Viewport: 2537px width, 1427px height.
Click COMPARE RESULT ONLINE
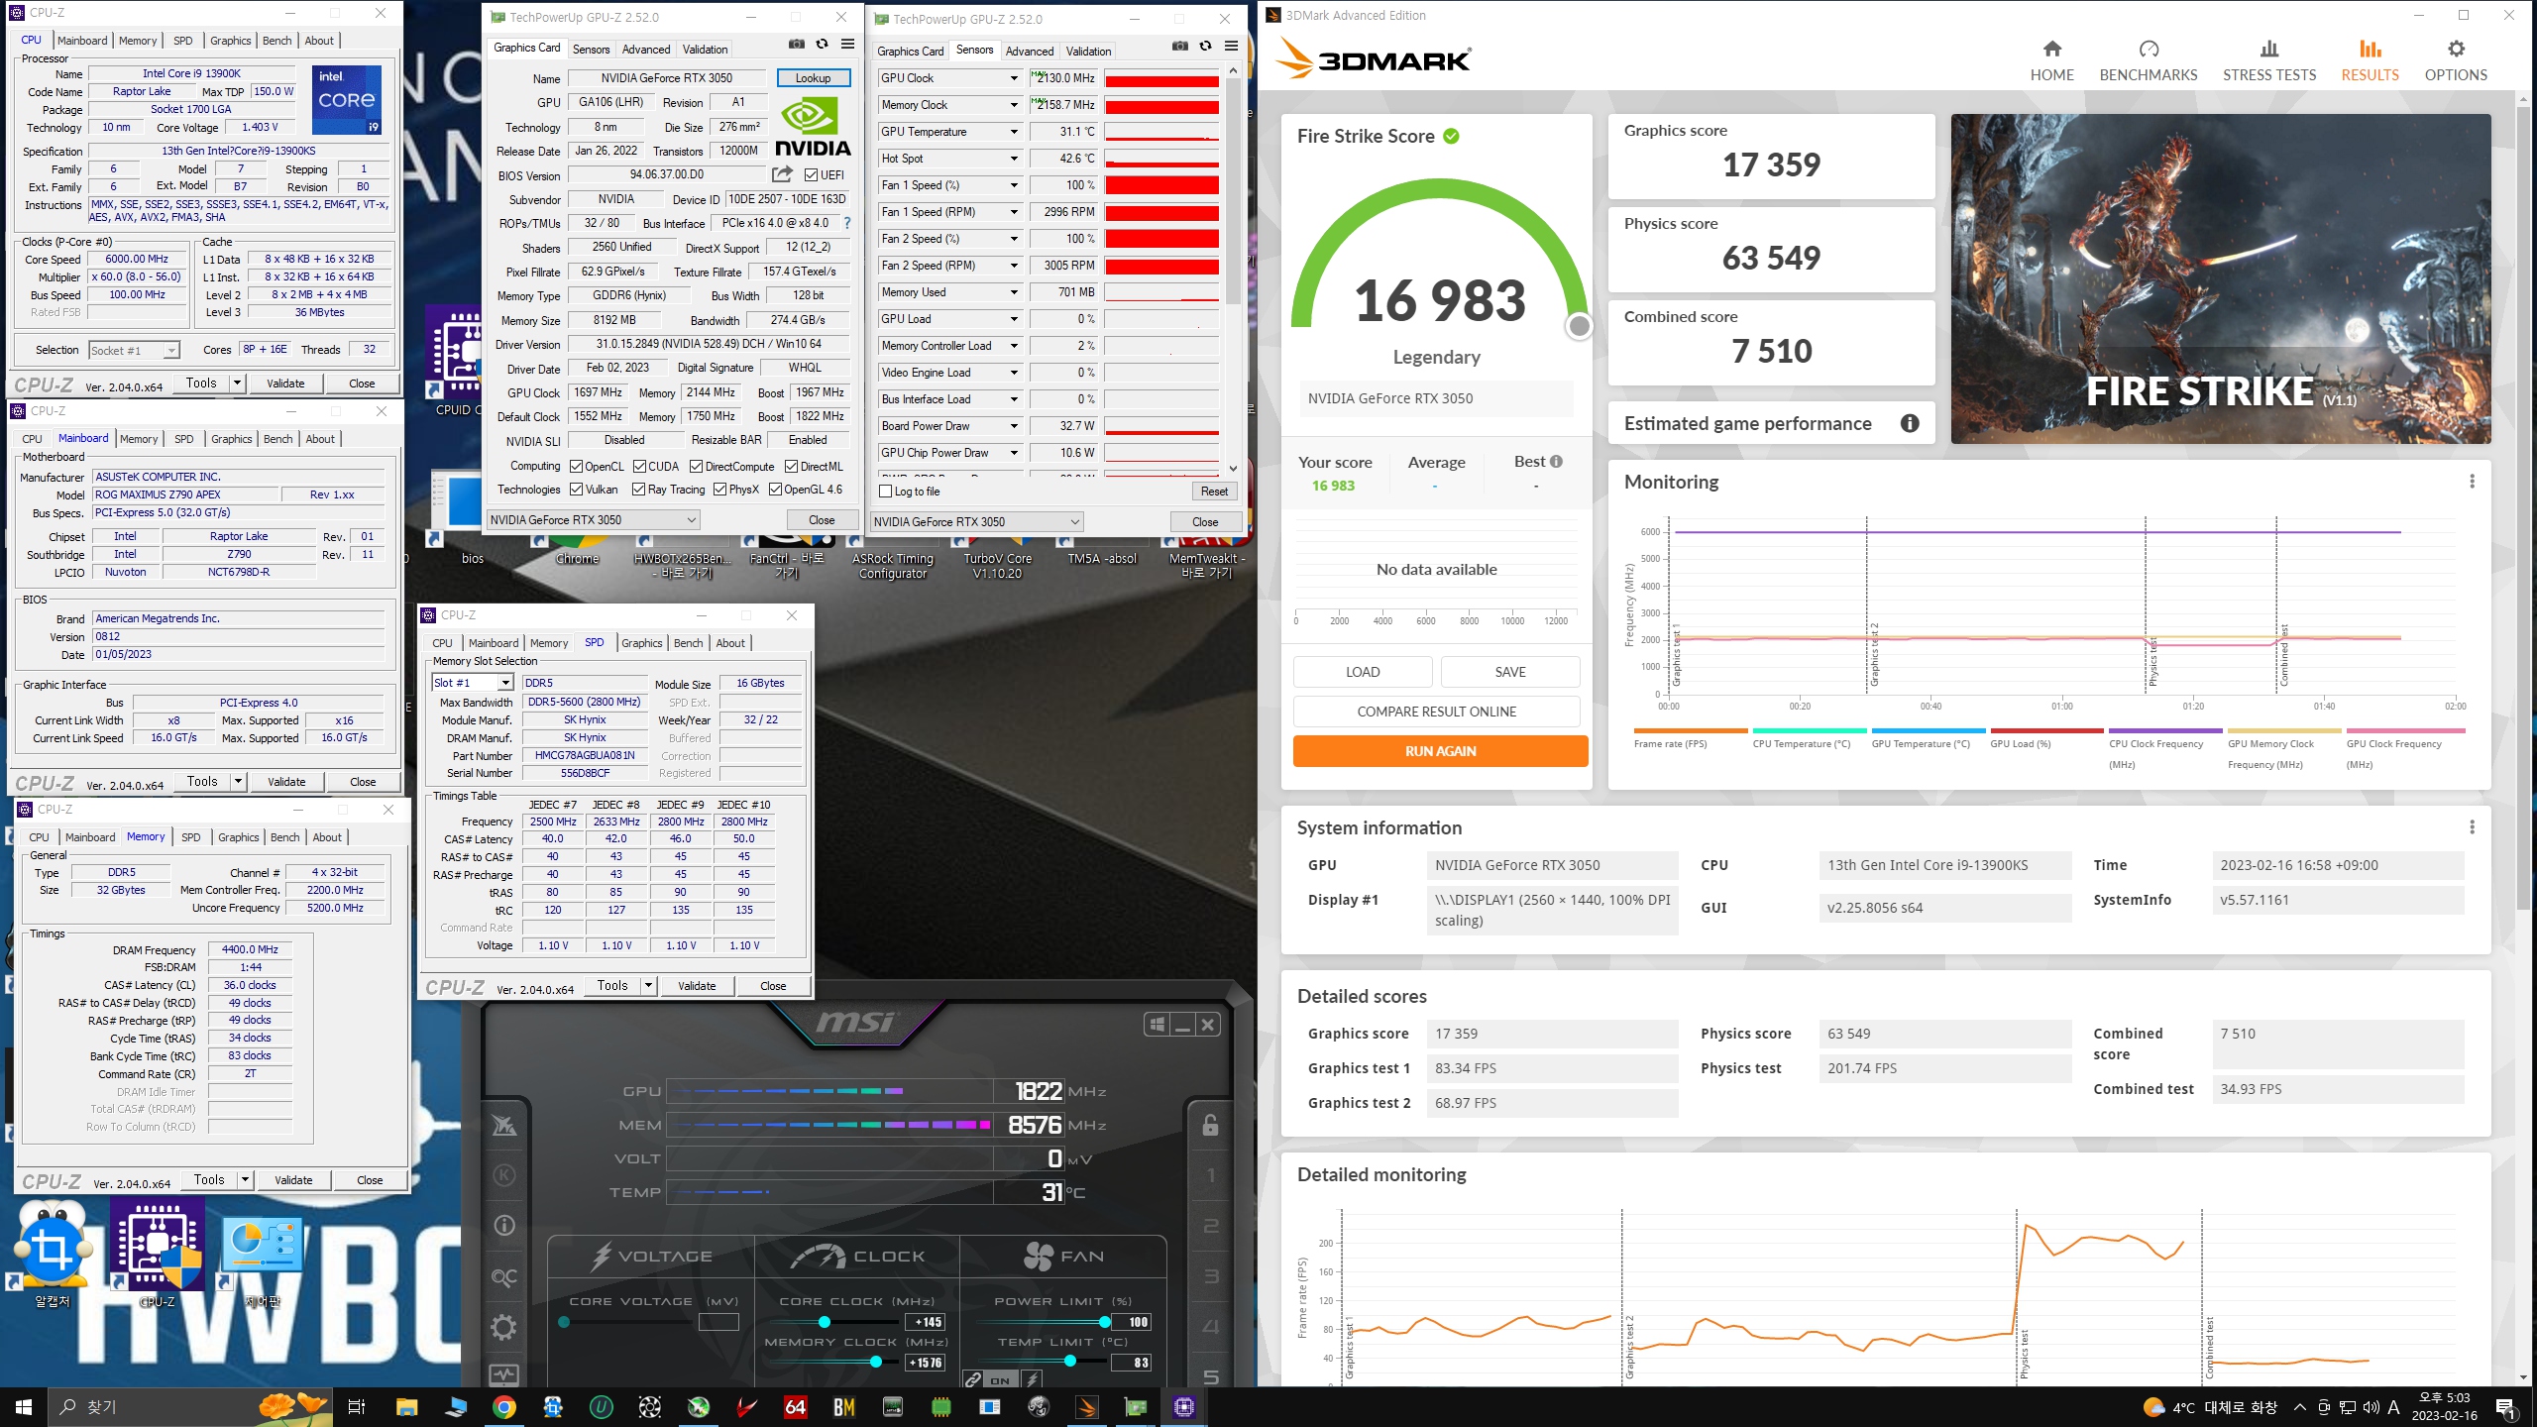1436,712
